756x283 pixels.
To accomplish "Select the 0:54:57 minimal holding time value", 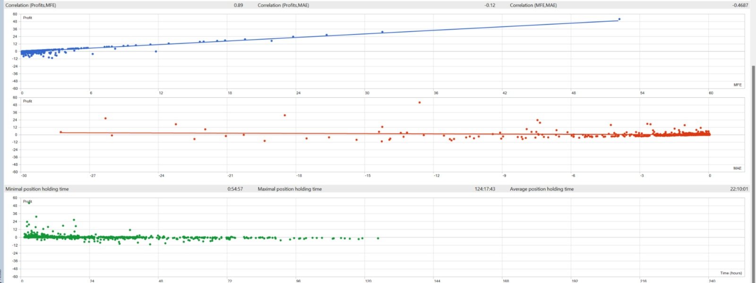I will [235, 189].
